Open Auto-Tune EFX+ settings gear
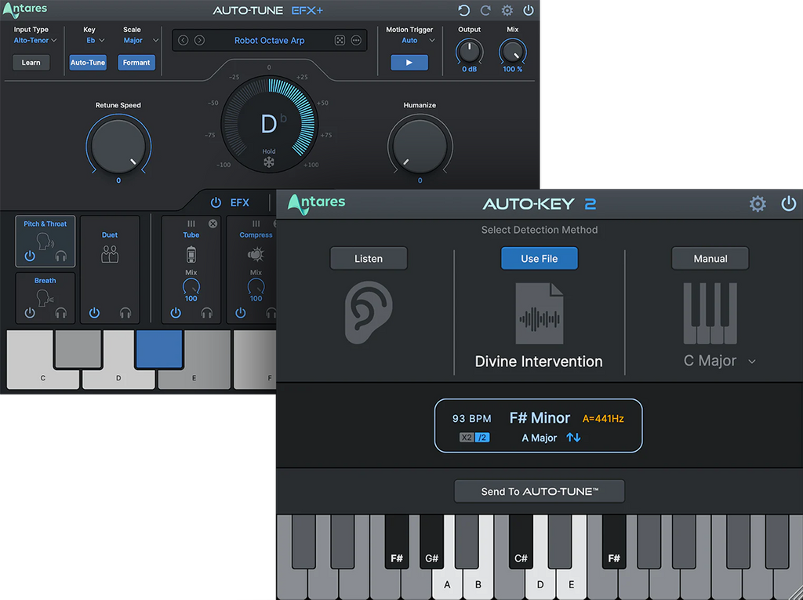 click(507, 10)
